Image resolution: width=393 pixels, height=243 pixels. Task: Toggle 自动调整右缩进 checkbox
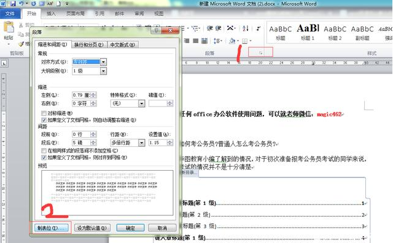tap(44, 120)
